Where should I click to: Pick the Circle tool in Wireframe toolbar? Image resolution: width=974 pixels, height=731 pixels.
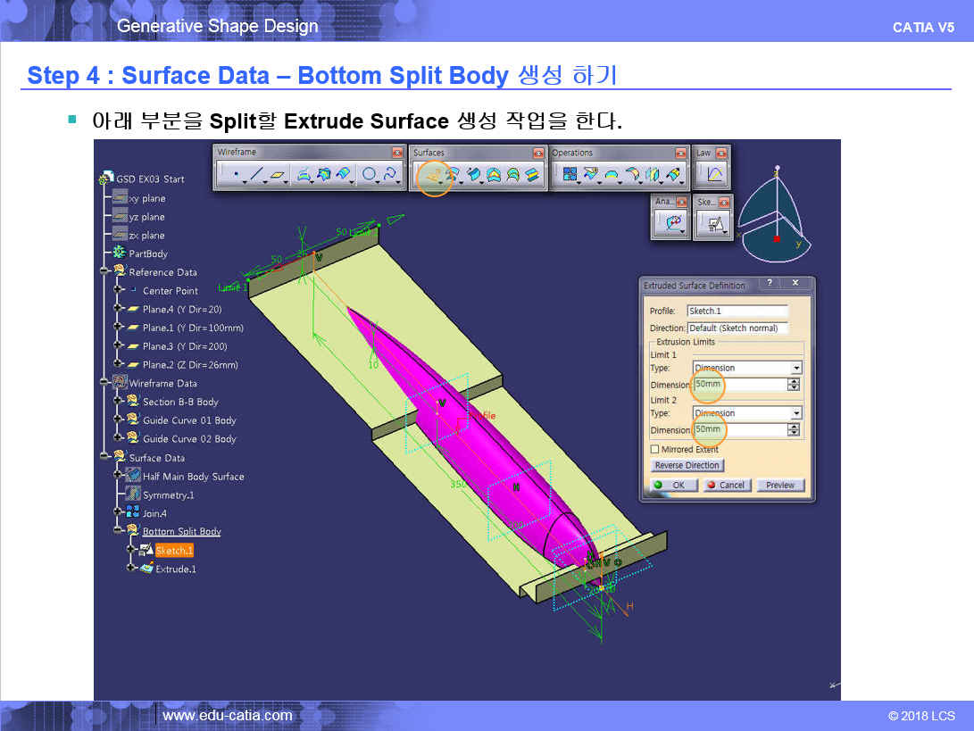click(x=370, y=176)
